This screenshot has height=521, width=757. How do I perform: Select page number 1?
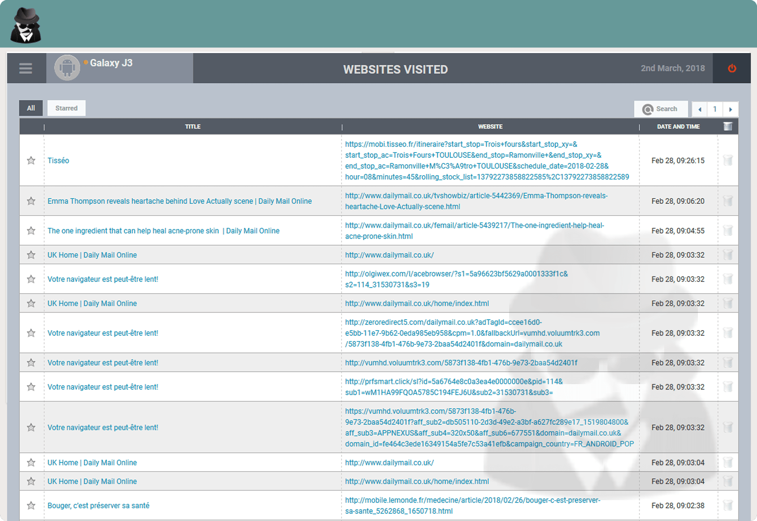pos(715,109)
